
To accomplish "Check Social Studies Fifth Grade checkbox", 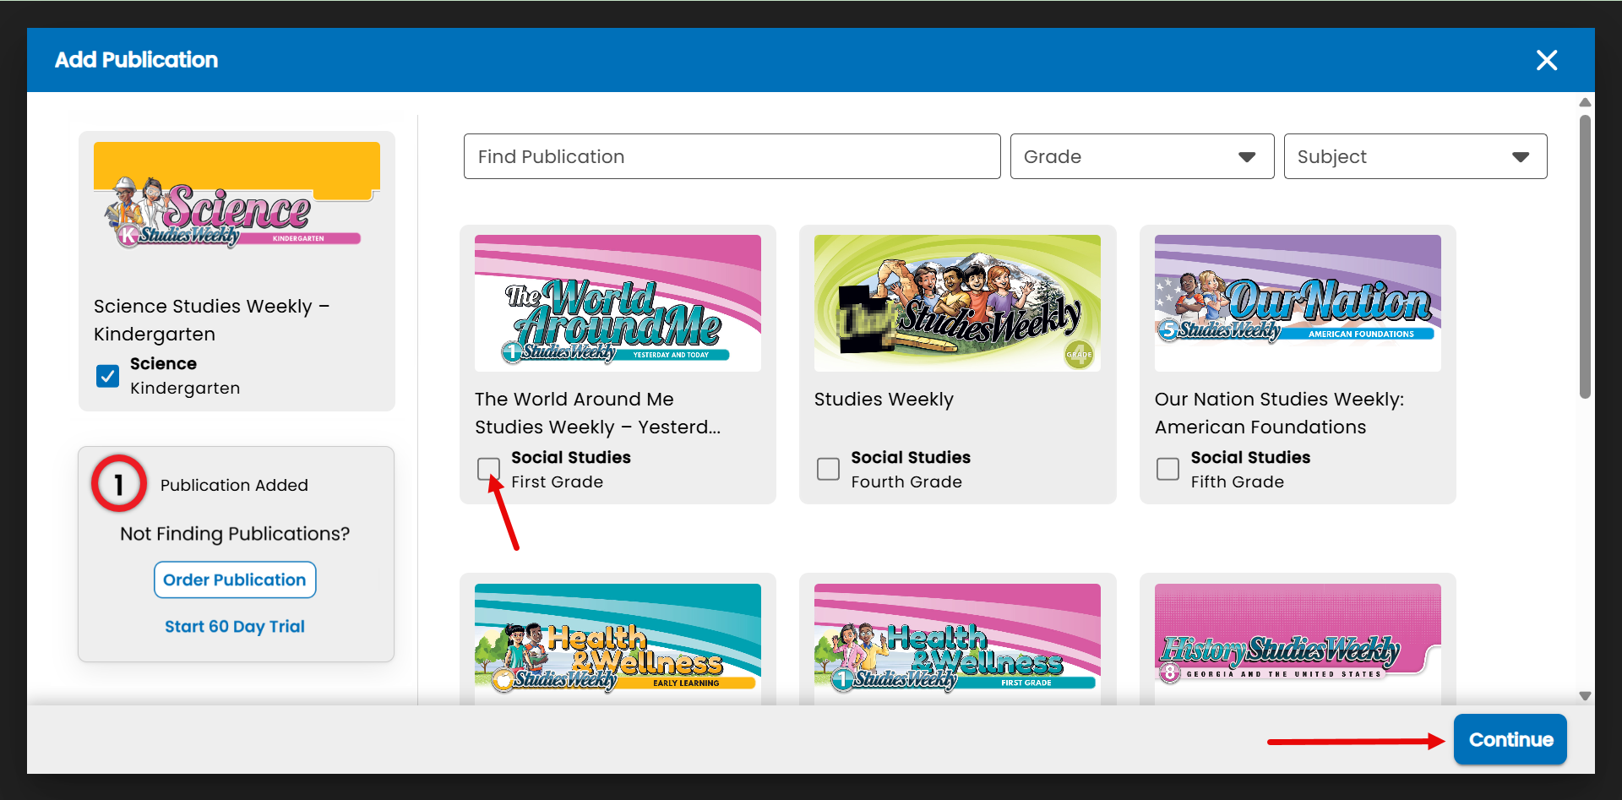I will (x=1168, y=469).
